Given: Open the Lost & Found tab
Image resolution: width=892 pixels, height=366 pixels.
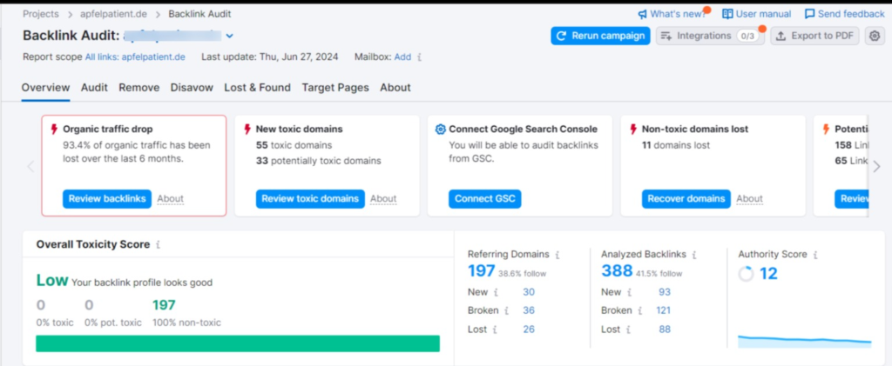Looking at the screenshot, I should coord(257,88).
